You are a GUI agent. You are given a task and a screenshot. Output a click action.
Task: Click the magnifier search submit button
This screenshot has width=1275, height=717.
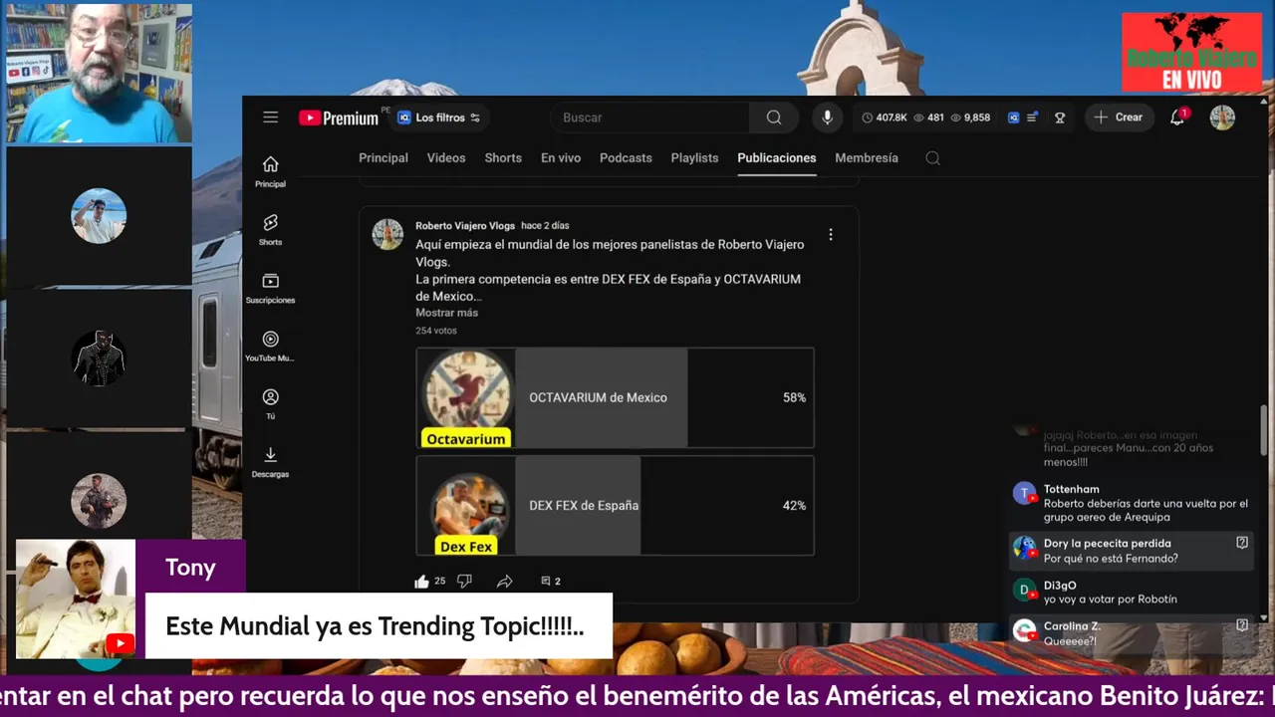tap(774, 118)
